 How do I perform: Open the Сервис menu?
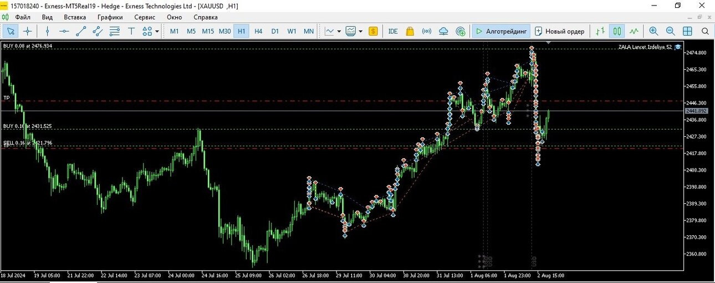(145, 17)
